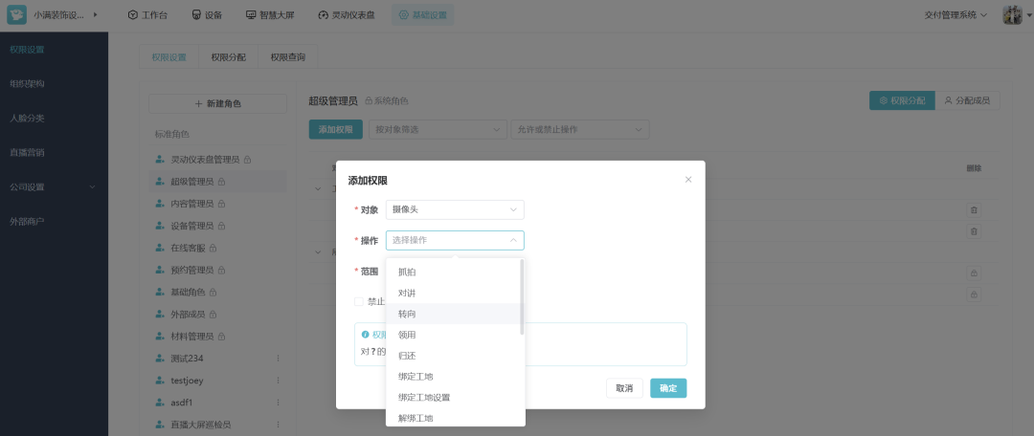This screenshot has width=1034, height=436.
Task: Click the three-dot menu beside 测试234
Action: pos(279,359)
